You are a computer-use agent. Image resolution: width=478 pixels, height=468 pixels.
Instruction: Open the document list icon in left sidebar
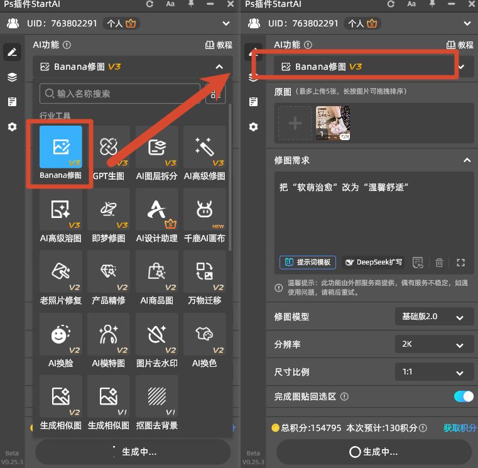12,102
